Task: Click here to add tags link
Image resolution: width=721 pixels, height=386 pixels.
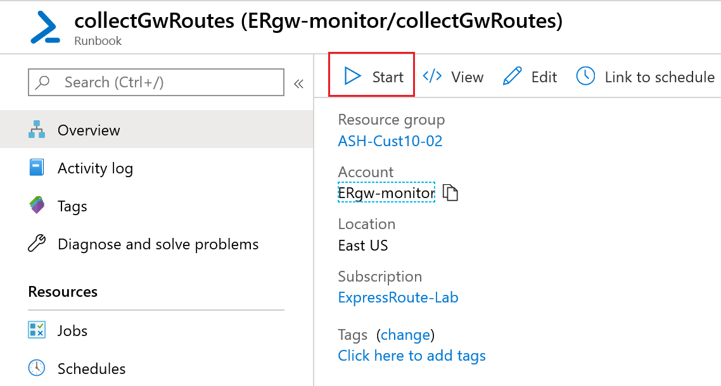Action: pyautogui.click(x=412, y=356)
